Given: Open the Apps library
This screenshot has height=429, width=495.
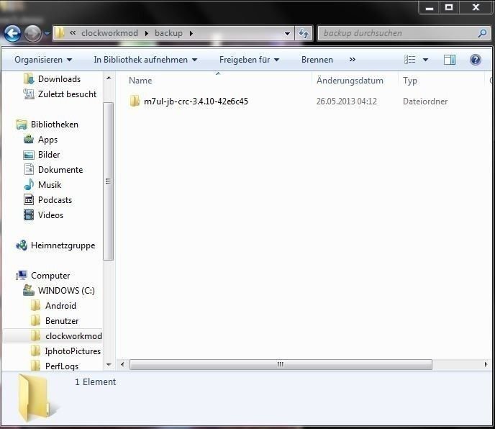Looking at the screenshot, I should tap(47, 140).
